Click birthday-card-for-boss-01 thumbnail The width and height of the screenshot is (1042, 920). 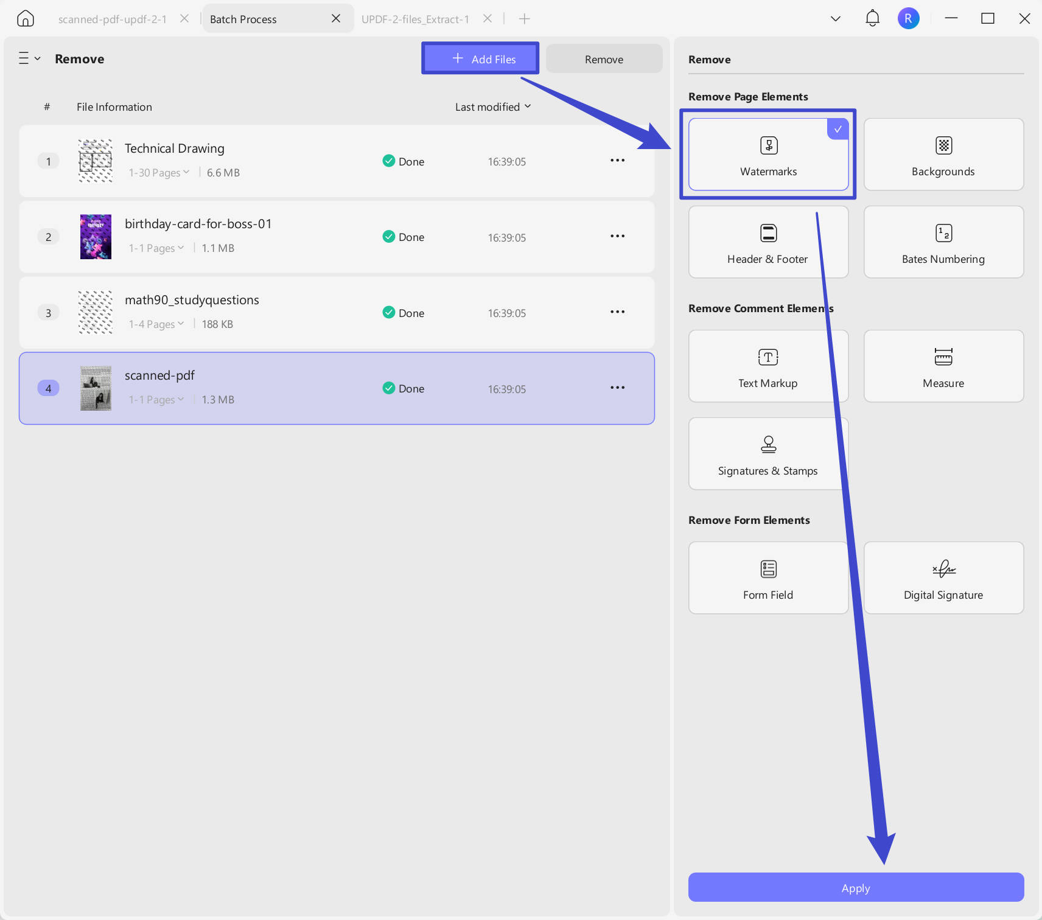(x=96, y=237)
